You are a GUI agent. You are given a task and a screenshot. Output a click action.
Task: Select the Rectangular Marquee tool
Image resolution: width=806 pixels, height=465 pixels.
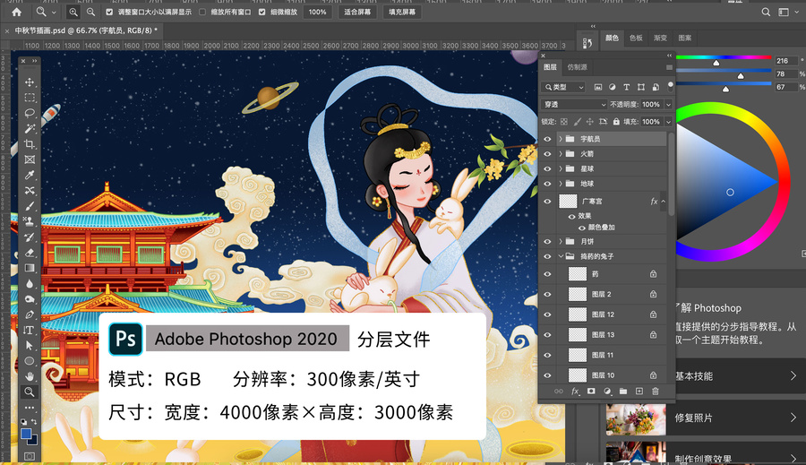30,98
